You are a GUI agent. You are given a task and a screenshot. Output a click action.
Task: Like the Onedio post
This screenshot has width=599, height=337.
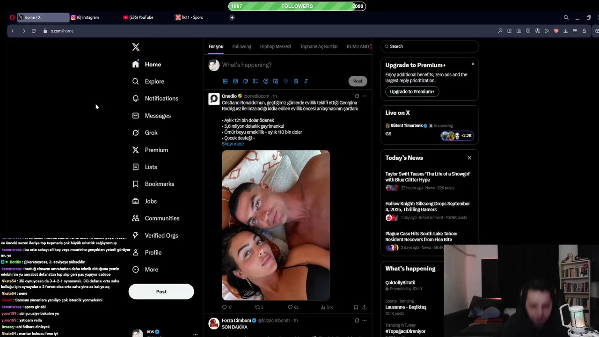click(x=290, y=307)
